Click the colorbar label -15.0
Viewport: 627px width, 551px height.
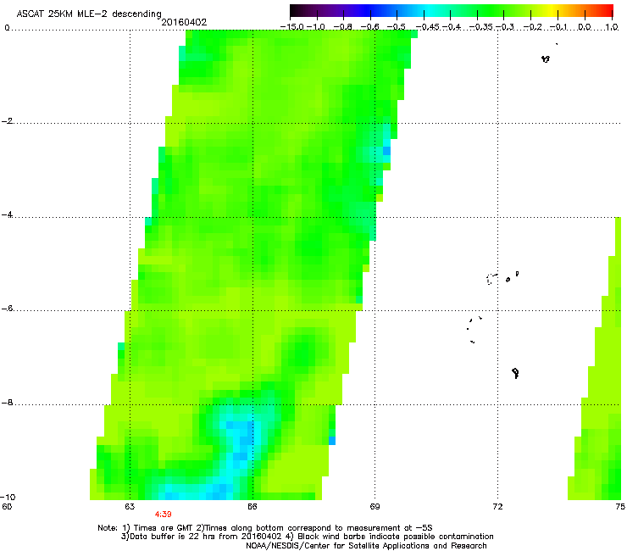pos(293,27)
